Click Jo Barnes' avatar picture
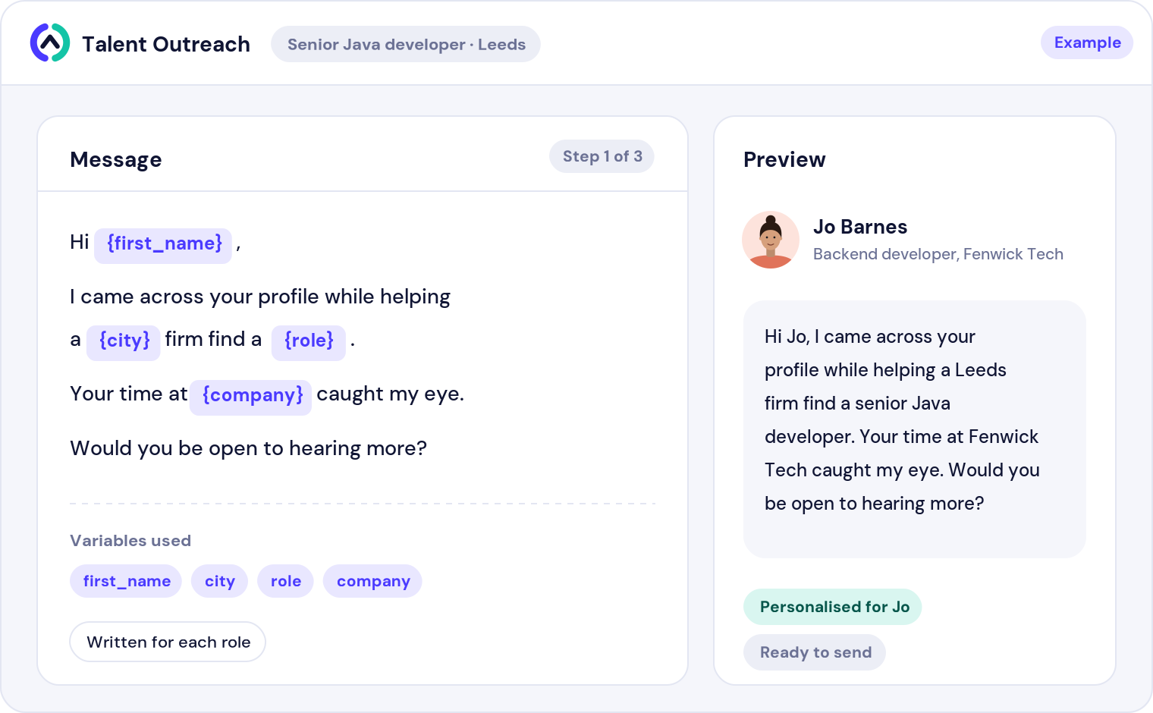Image resolution: width=1153 pixels, height=713 pixels. (771, 240)
